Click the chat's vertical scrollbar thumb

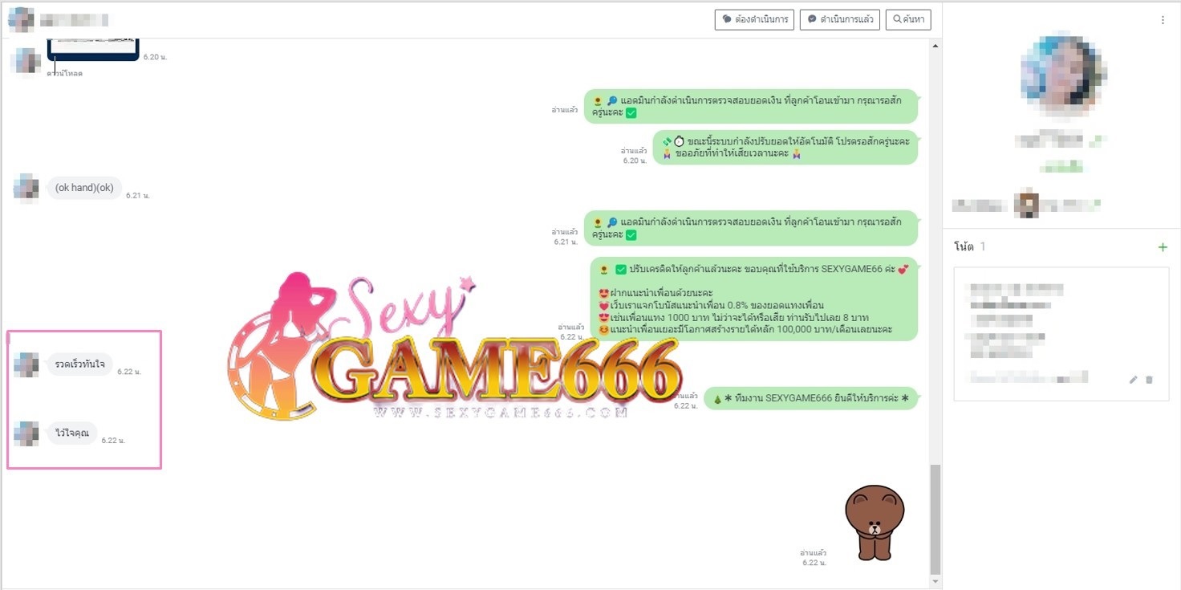click(x=935, y=518)
